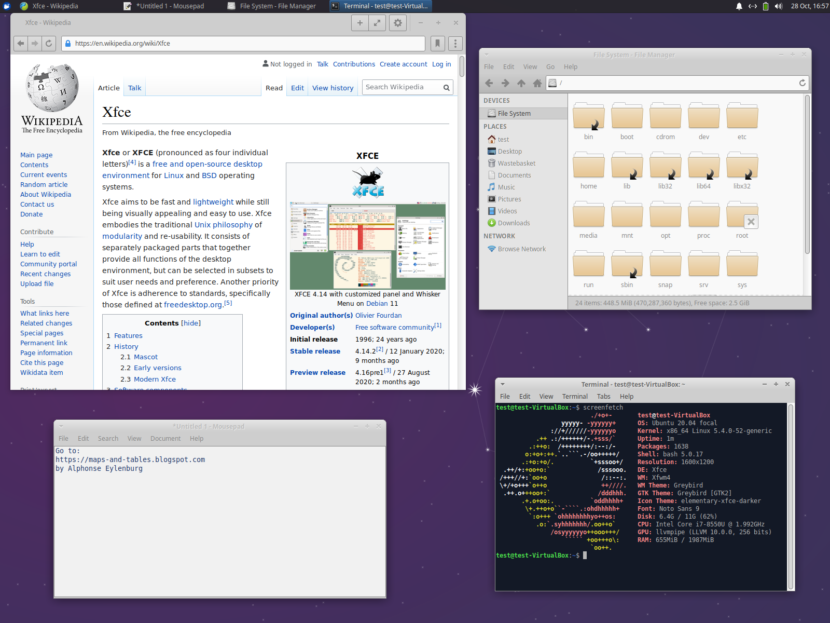The height and width of the screenshot is (623, 830).
Task: Open the File Manager window menu arrow
Action: tap(487, 55)
